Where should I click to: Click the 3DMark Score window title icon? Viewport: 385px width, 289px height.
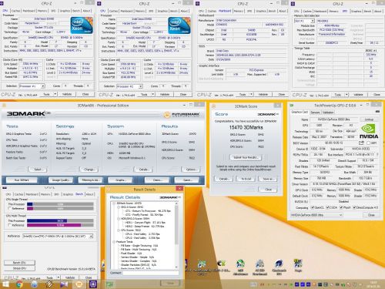[213, 106]
